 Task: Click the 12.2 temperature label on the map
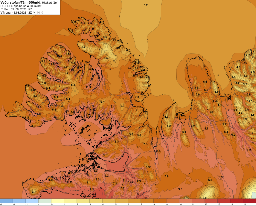[131, 182]
